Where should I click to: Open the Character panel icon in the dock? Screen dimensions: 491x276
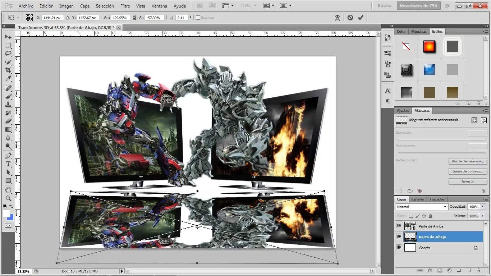387,91
